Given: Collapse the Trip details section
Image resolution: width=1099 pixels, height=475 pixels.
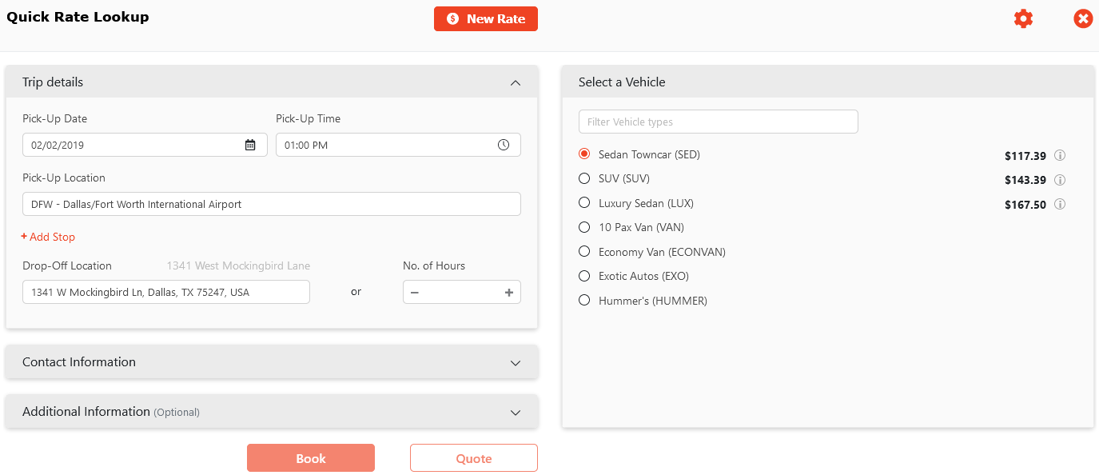Looking at the screenshot, I should coord(516,82).
